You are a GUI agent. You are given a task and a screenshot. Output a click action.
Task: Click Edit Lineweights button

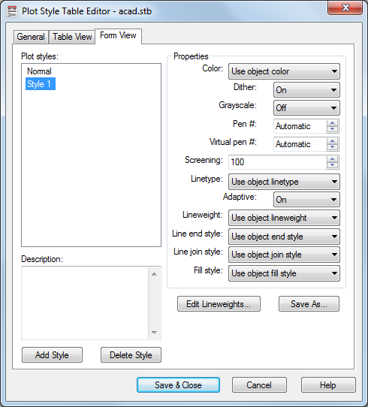(x=219, y=303)
